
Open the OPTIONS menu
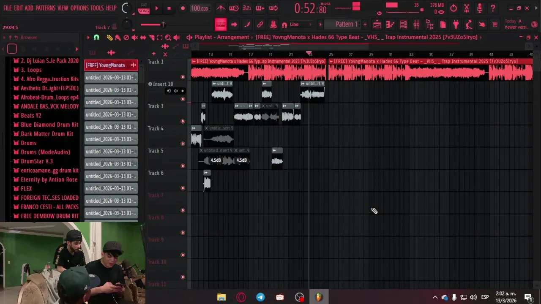point(79,8)
